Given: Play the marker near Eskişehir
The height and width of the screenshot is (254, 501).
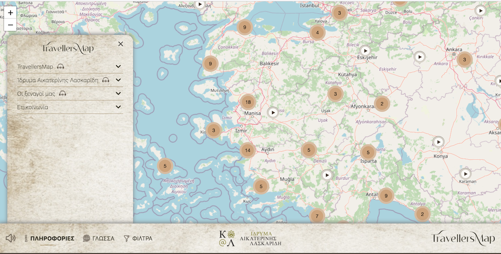Looking at the screenshot, I should pyautogui.click(x=366, y=51).
